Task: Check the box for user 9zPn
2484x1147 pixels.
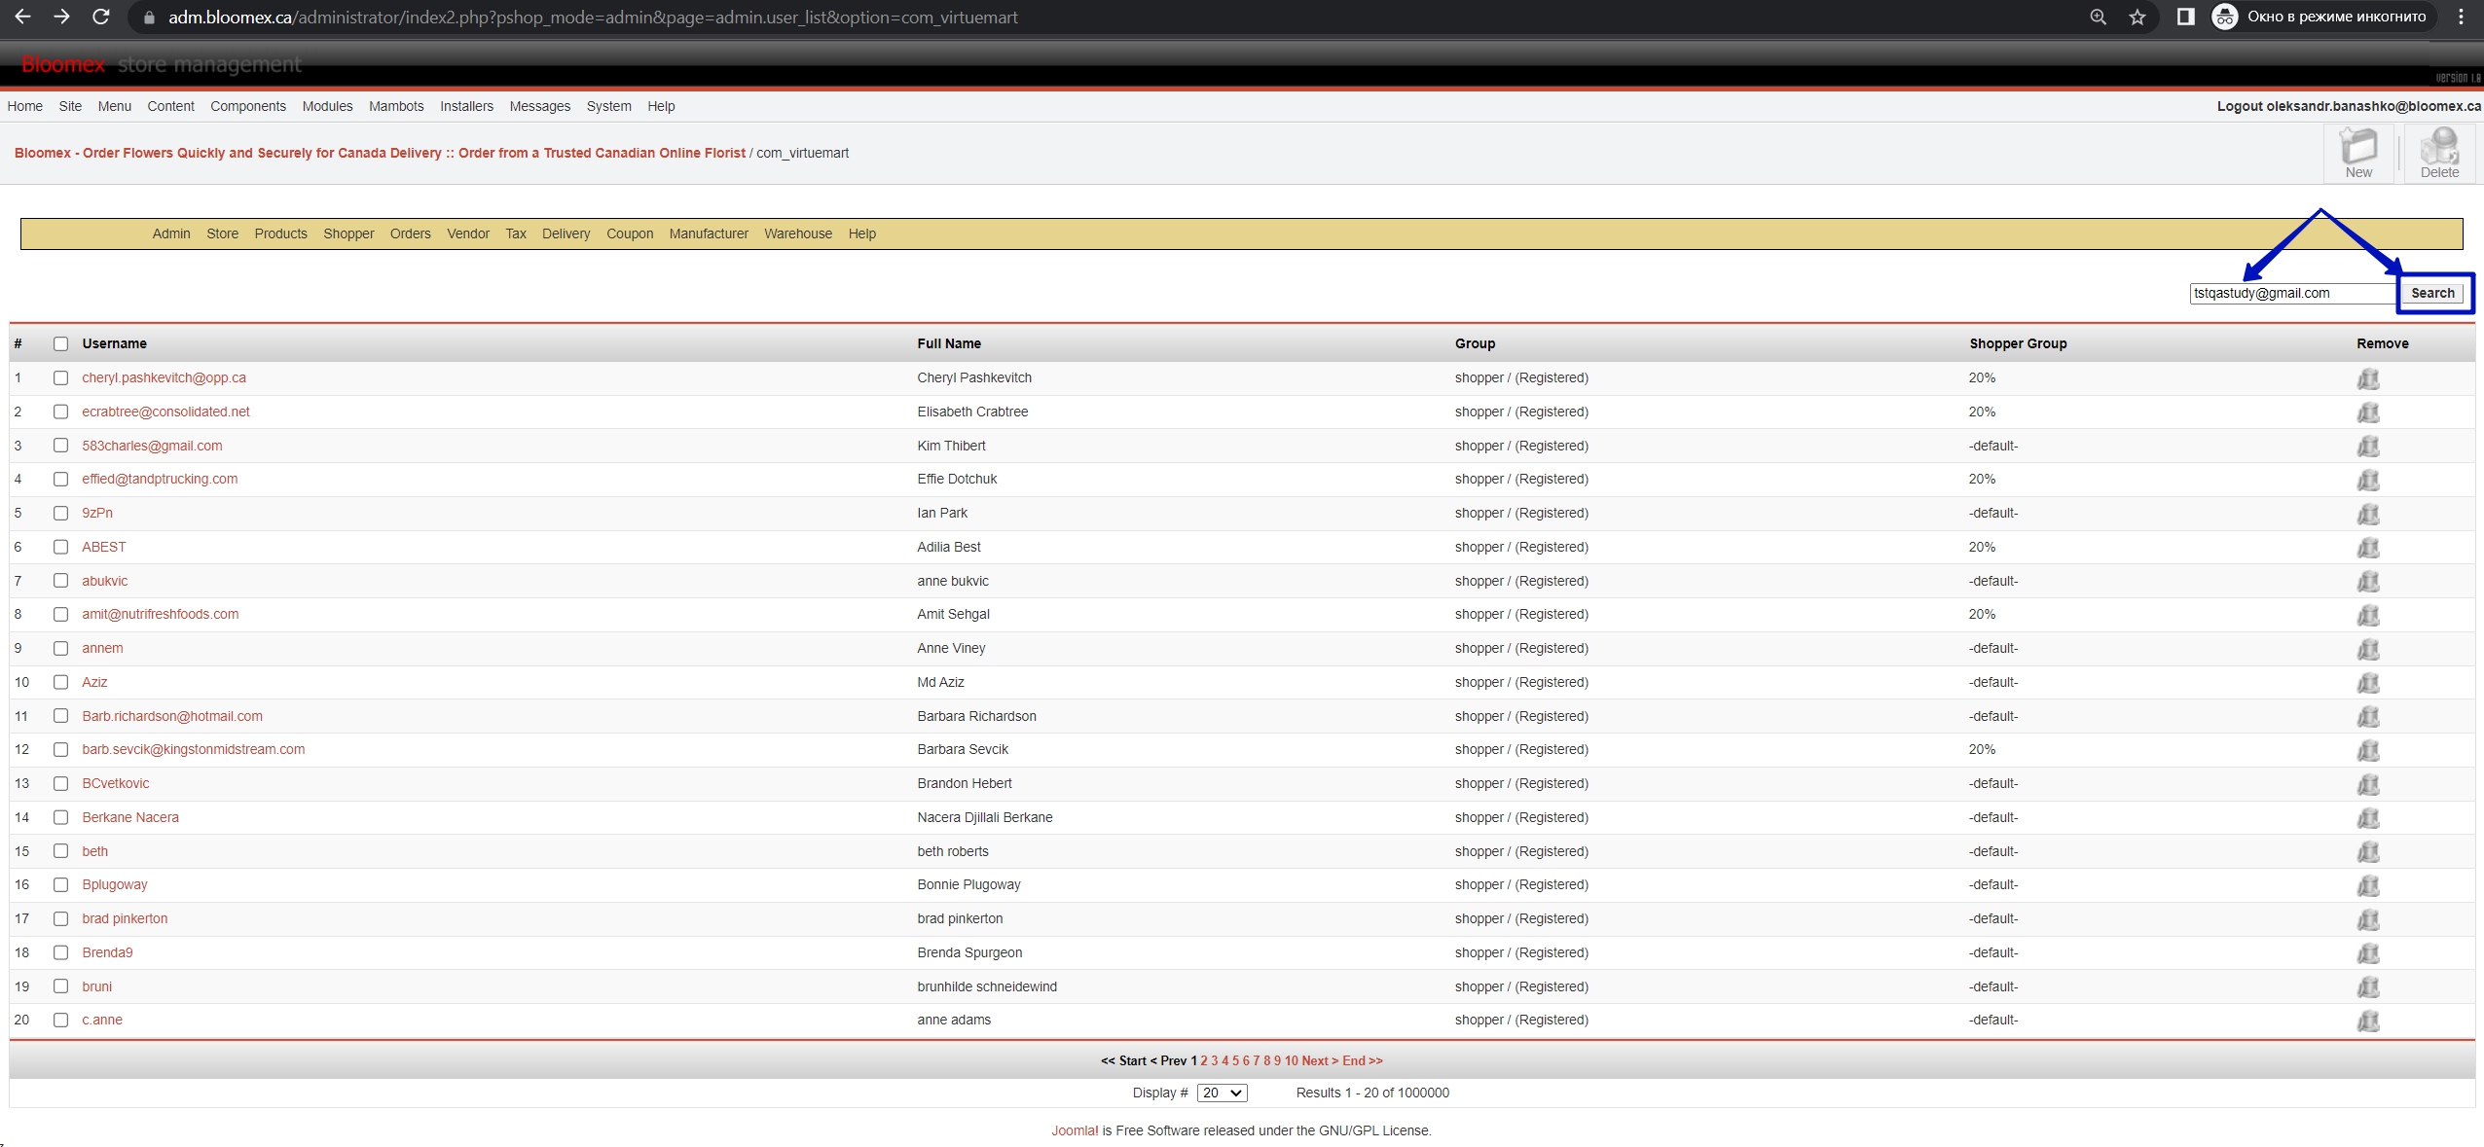Action: pyautogui.click(x=60, y=513)
